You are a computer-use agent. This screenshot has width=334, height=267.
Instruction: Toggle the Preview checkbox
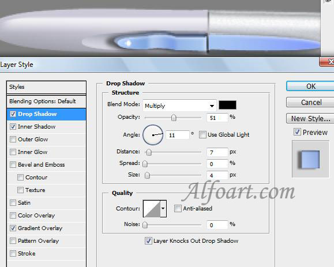[297, 132]
